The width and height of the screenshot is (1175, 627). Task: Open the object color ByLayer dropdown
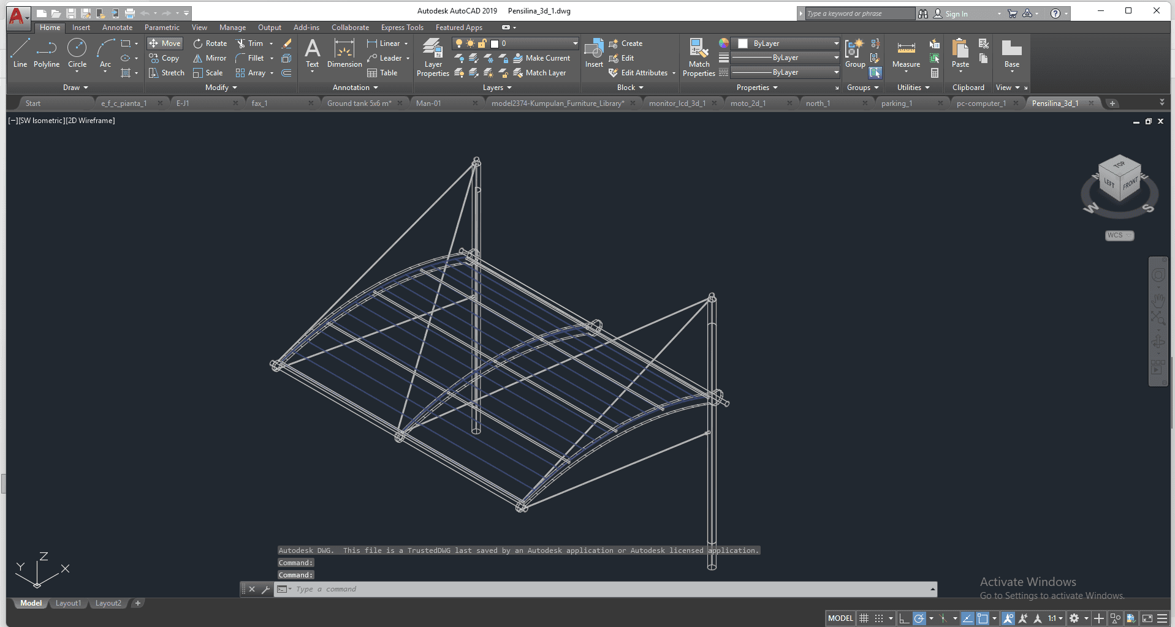click(x=836, y=43)
